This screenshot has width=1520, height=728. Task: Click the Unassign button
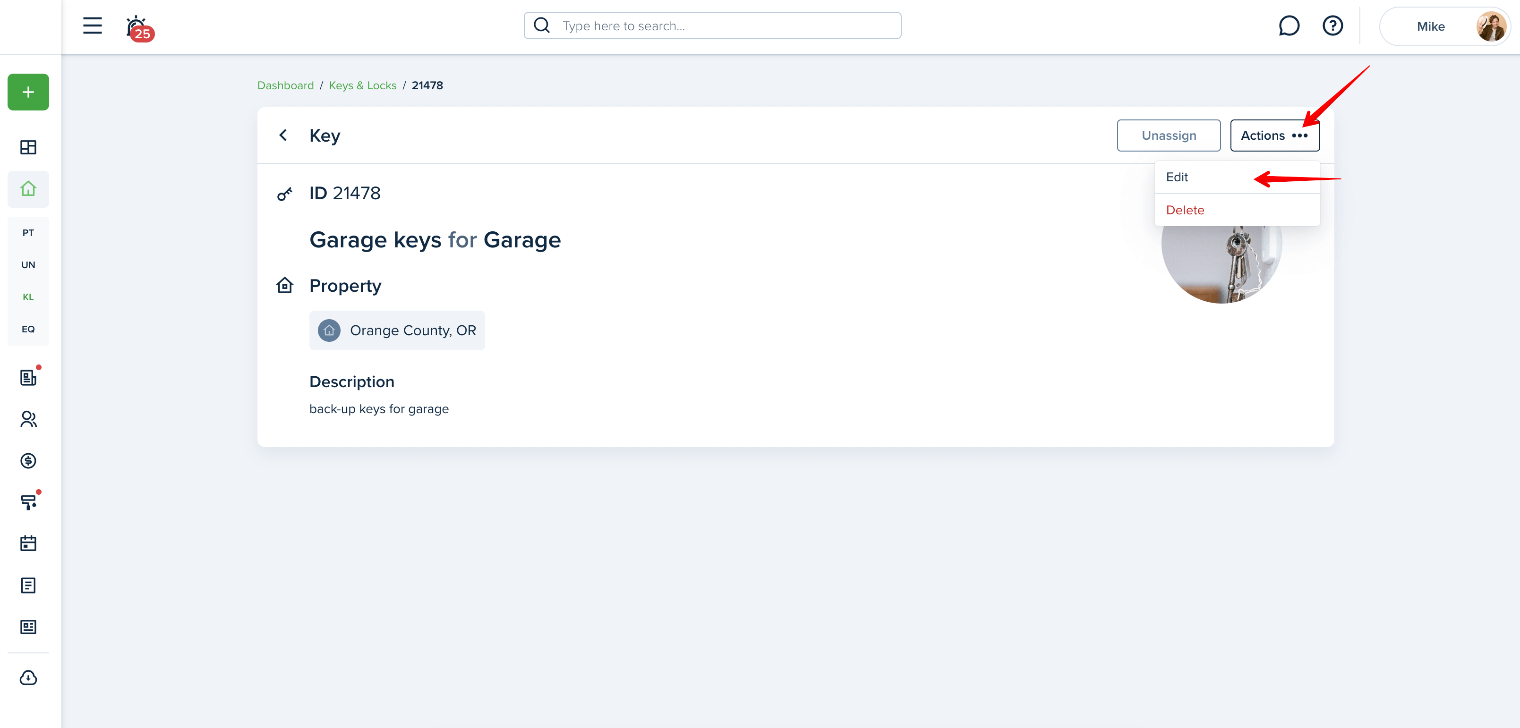coord(1168,135)
